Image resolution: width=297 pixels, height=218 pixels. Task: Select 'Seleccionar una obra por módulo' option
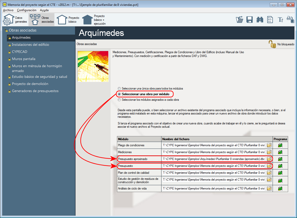tap(119, 94)
